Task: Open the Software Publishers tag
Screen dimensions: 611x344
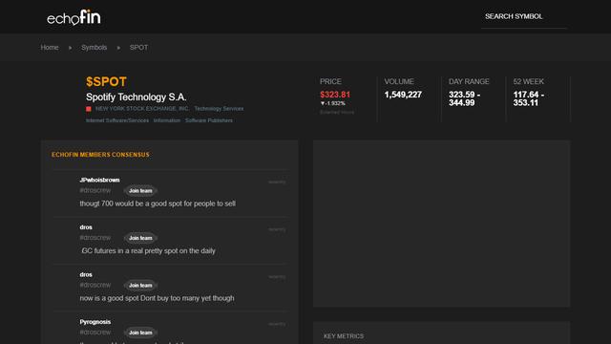Action: tap(209, 120)
